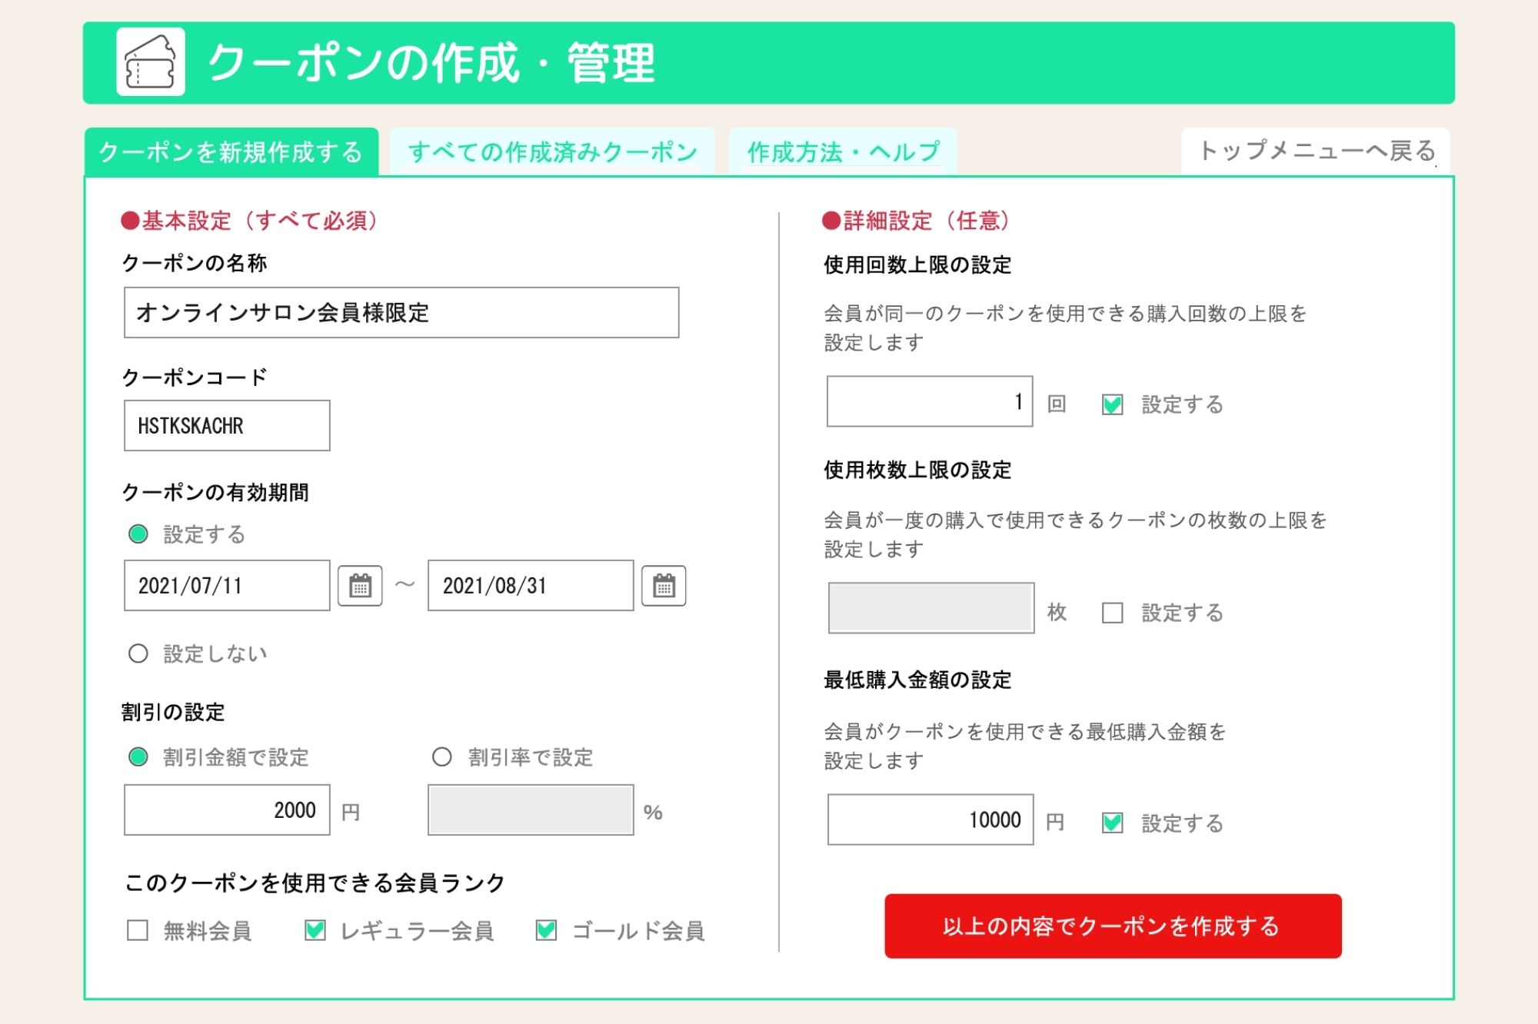
Task: Switch discount to 割引率で設定
Action: tap(441, 758)
